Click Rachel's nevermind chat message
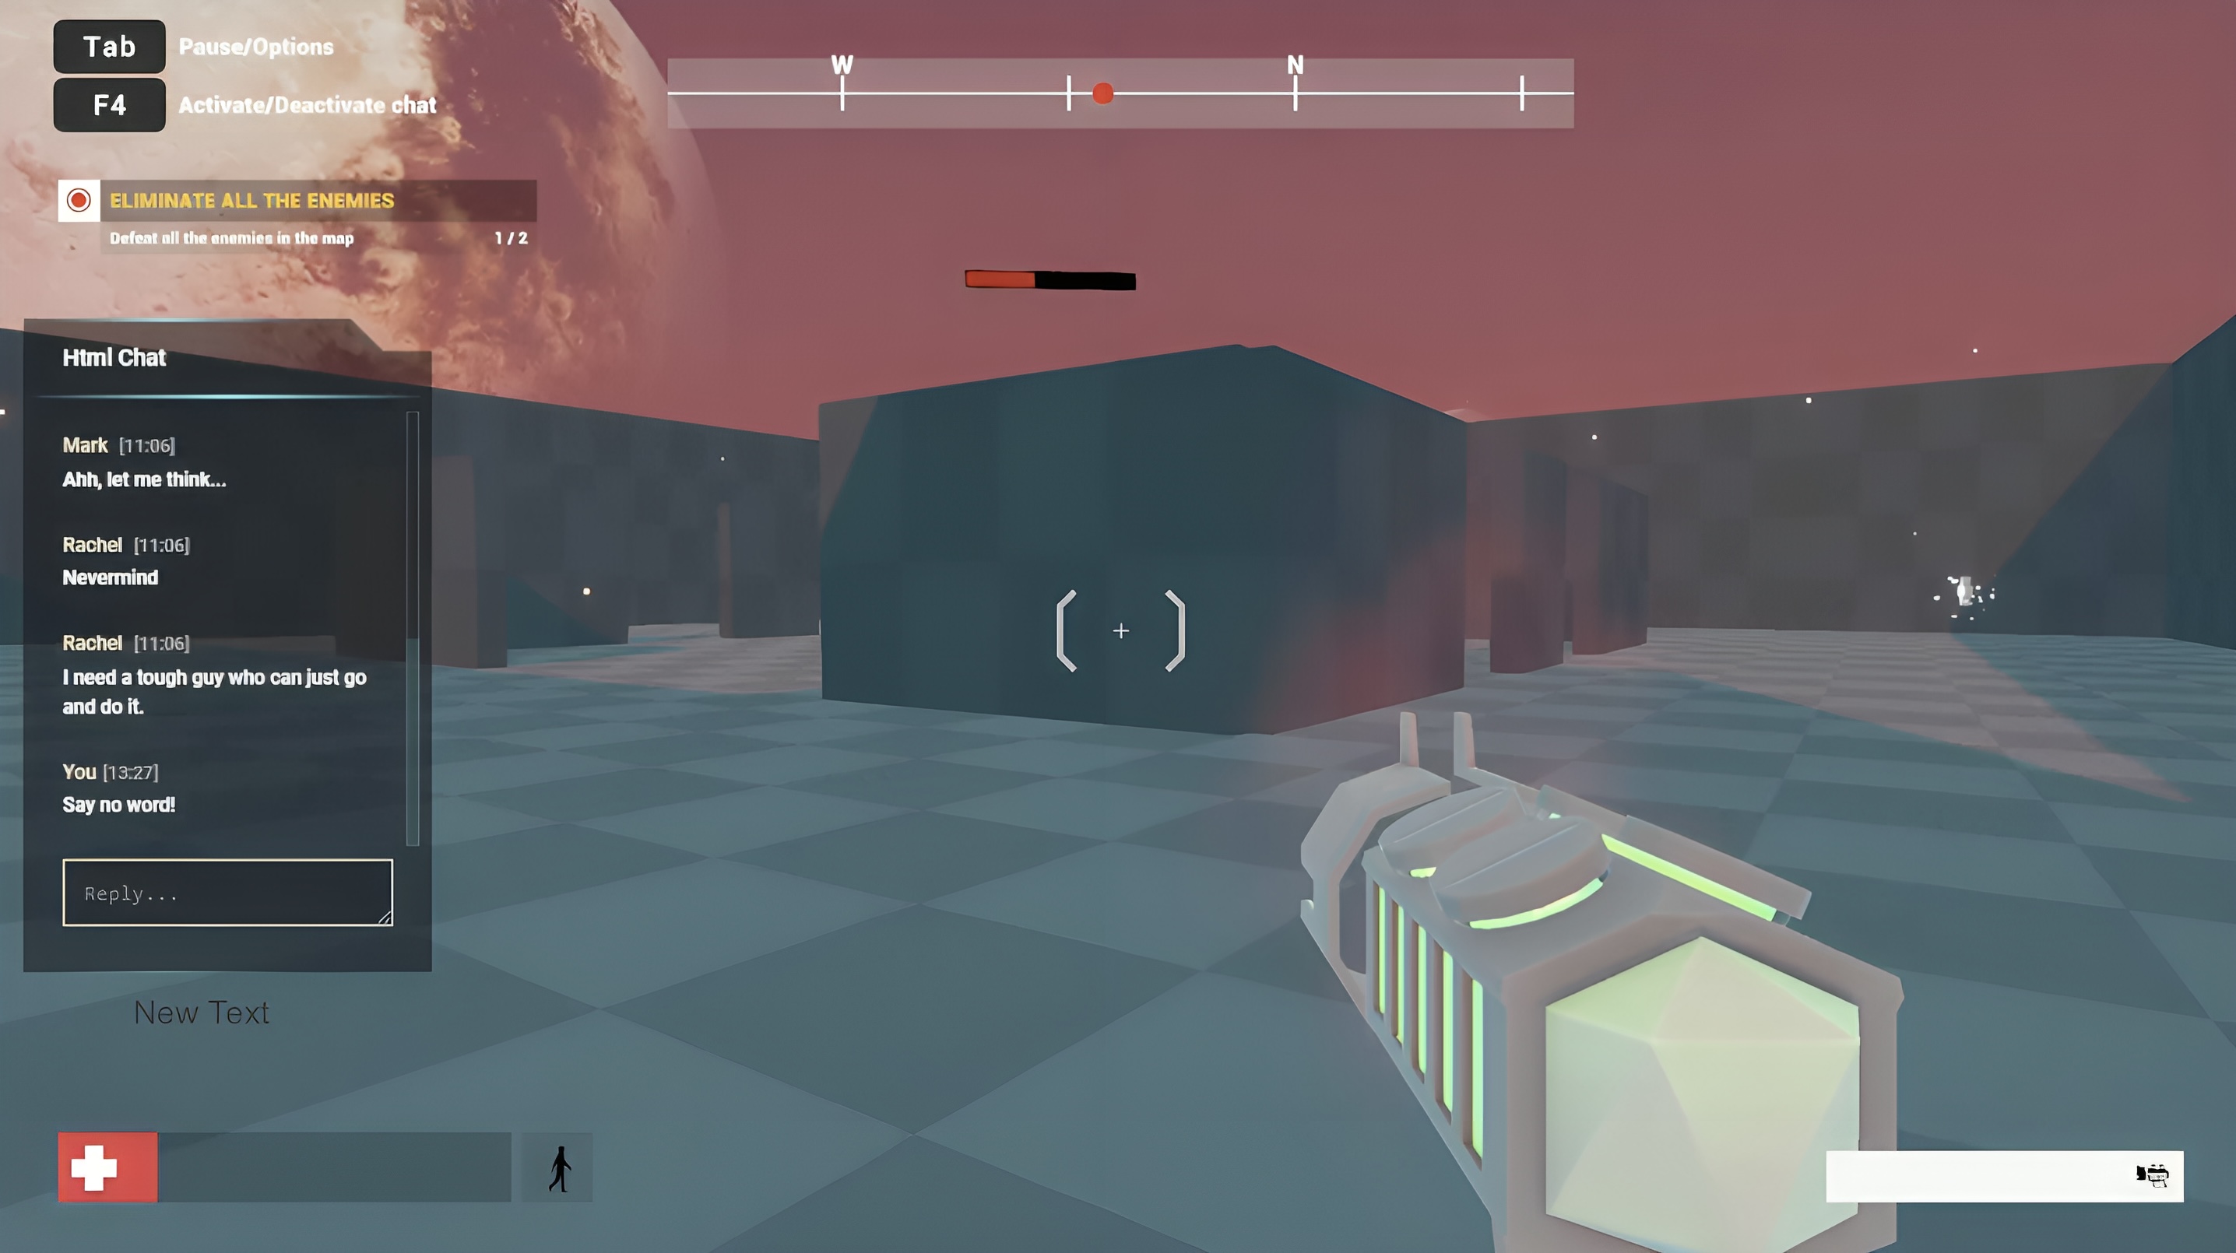 (109, 576)
